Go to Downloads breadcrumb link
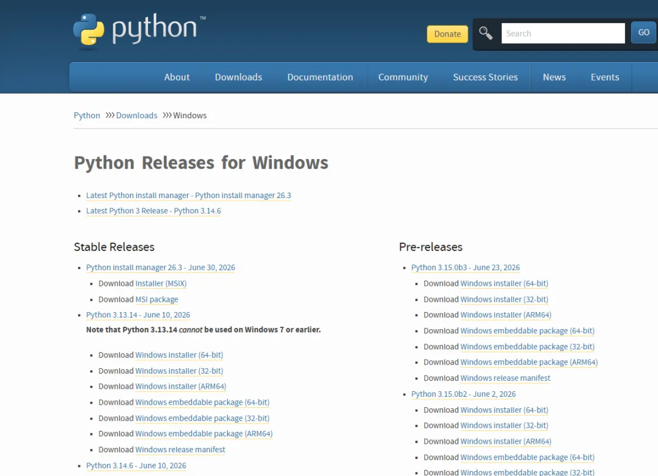The image size is (658, 476). (x=136, y=115)
